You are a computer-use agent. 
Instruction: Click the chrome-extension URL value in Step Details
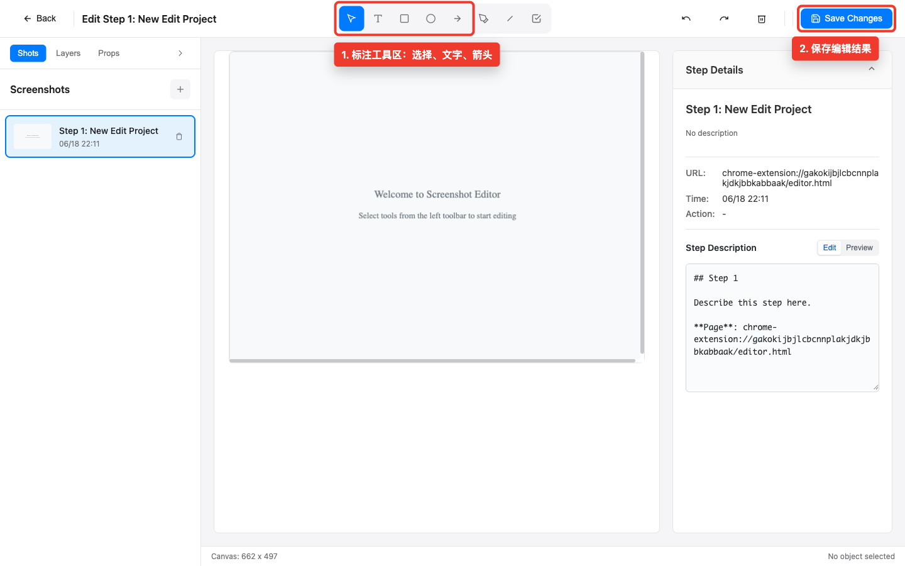click(800, 178)
